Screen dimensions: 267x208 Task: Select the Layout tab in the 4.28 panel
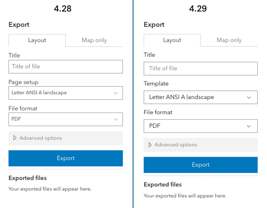tap(37, 40)
